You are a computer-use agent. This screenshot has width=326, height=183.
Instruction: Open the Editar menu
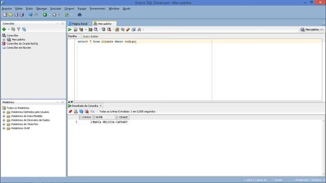tap(19, 9)
